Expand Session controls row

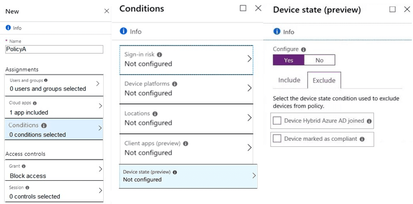100,191
